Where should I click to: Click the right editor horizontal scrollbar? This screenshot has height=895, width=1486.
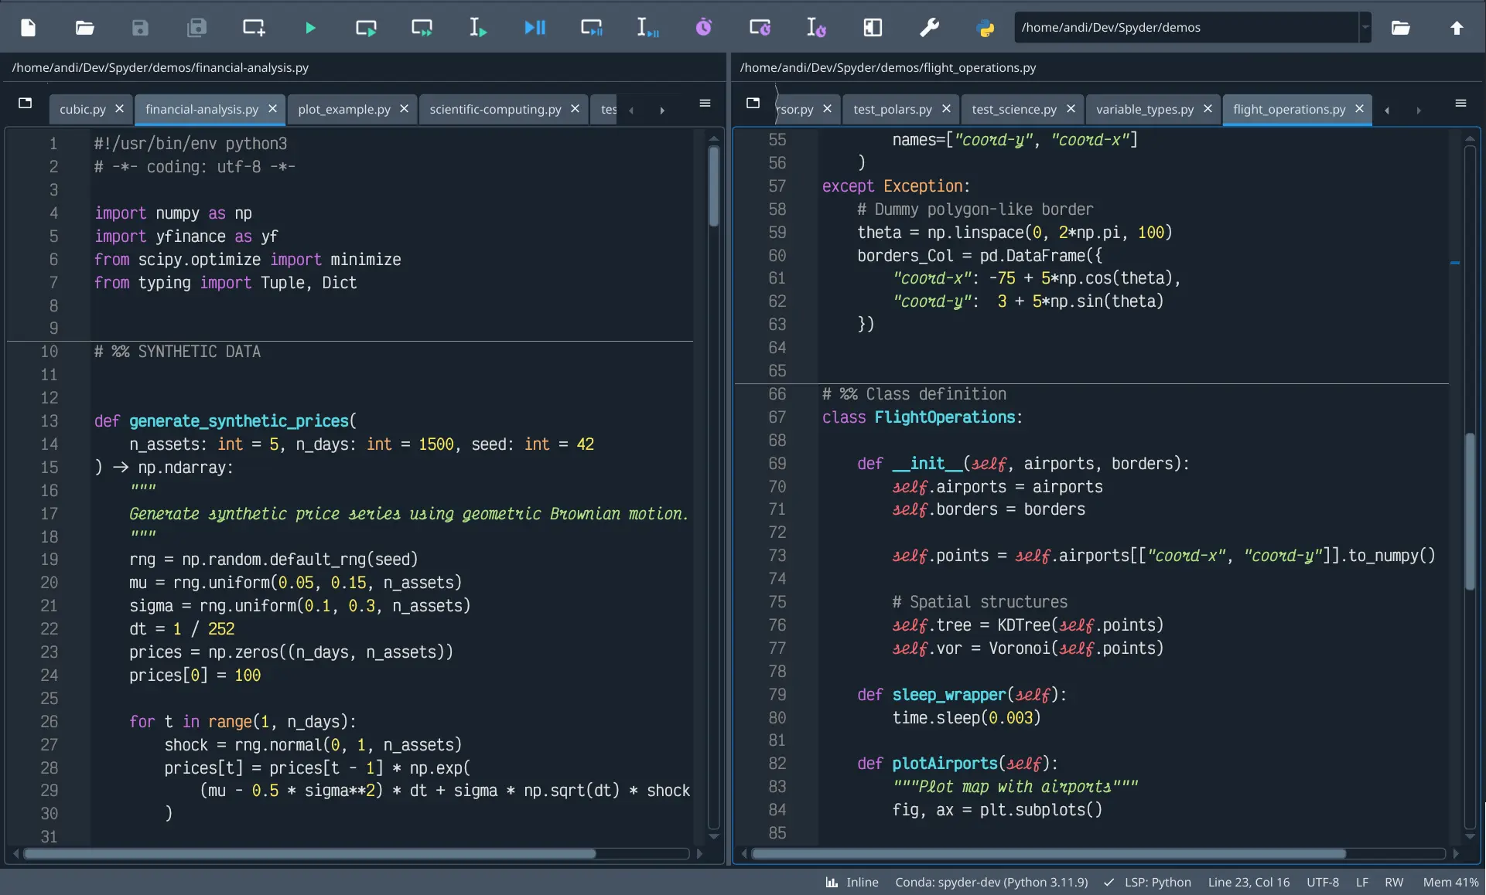pyautogui.click(x=1048, y=853)
